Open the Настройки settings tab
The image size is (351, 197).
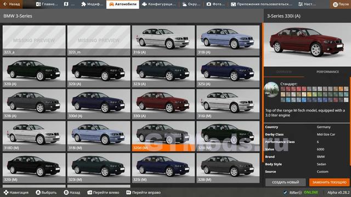(307, 4)
